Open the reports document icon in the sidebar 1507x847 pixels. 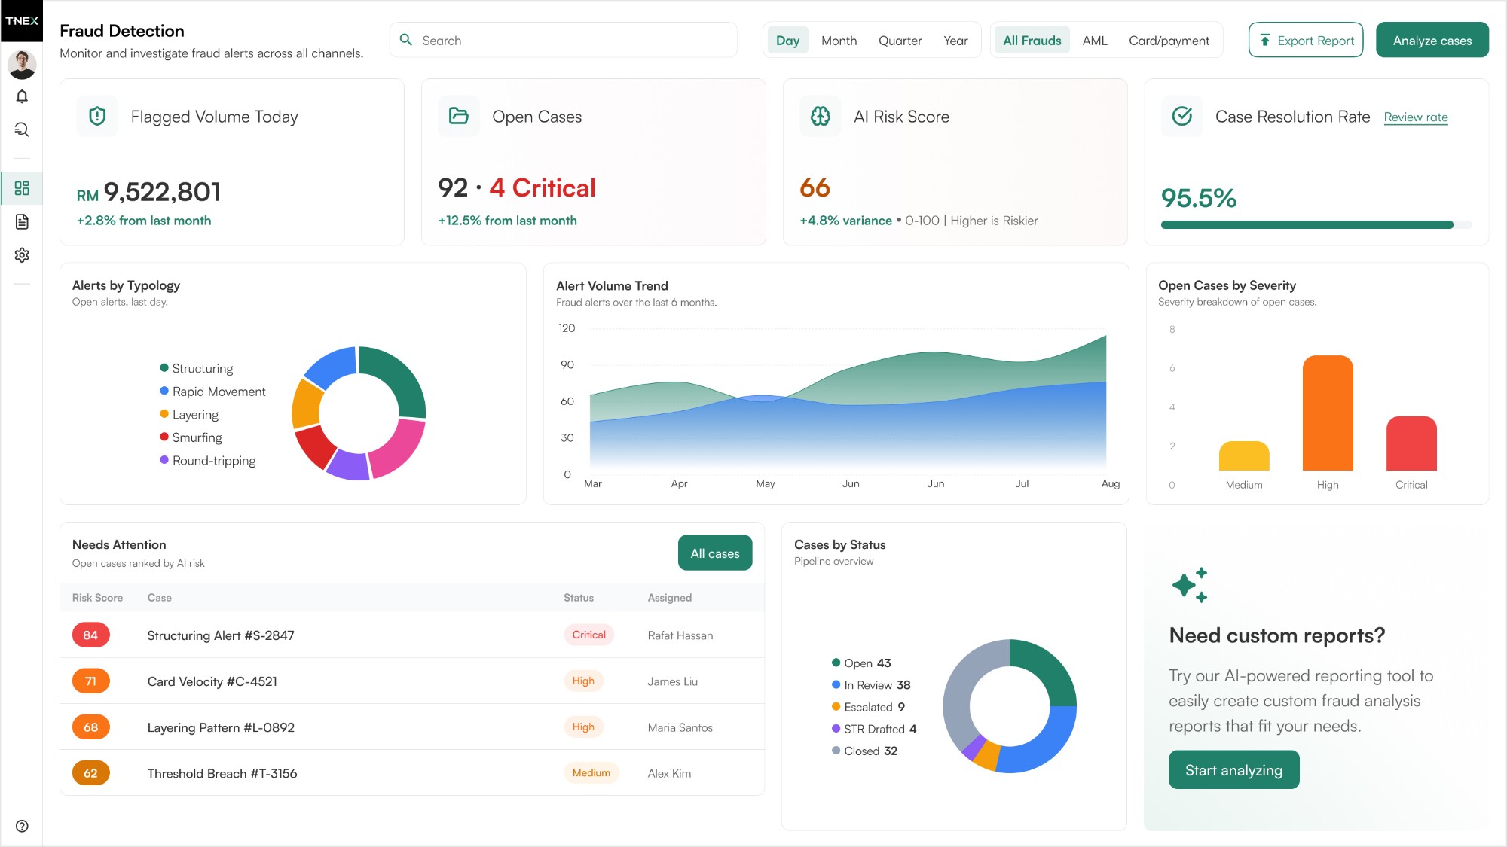click(22, 221)
